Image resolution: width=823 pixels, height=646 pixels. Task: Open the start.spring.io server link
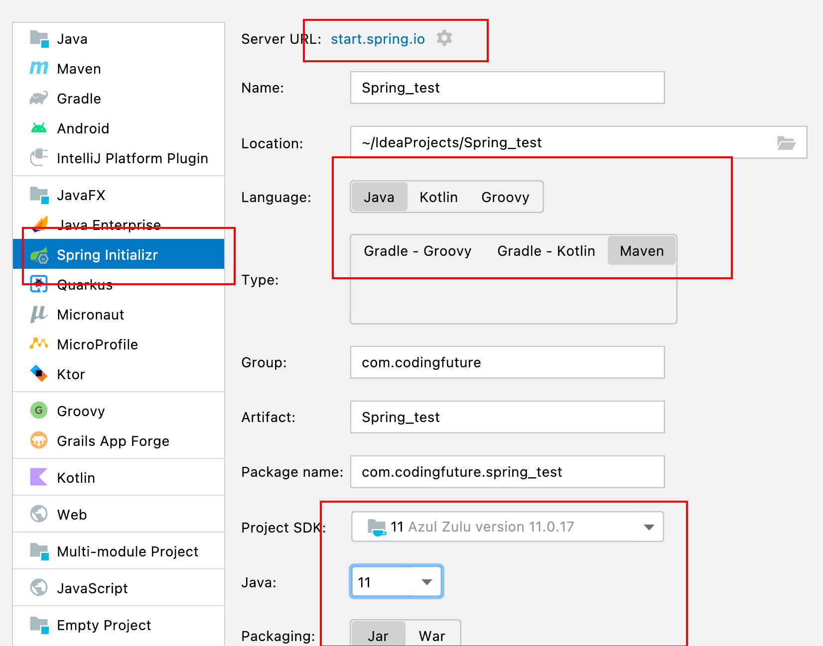pos(378,39)
